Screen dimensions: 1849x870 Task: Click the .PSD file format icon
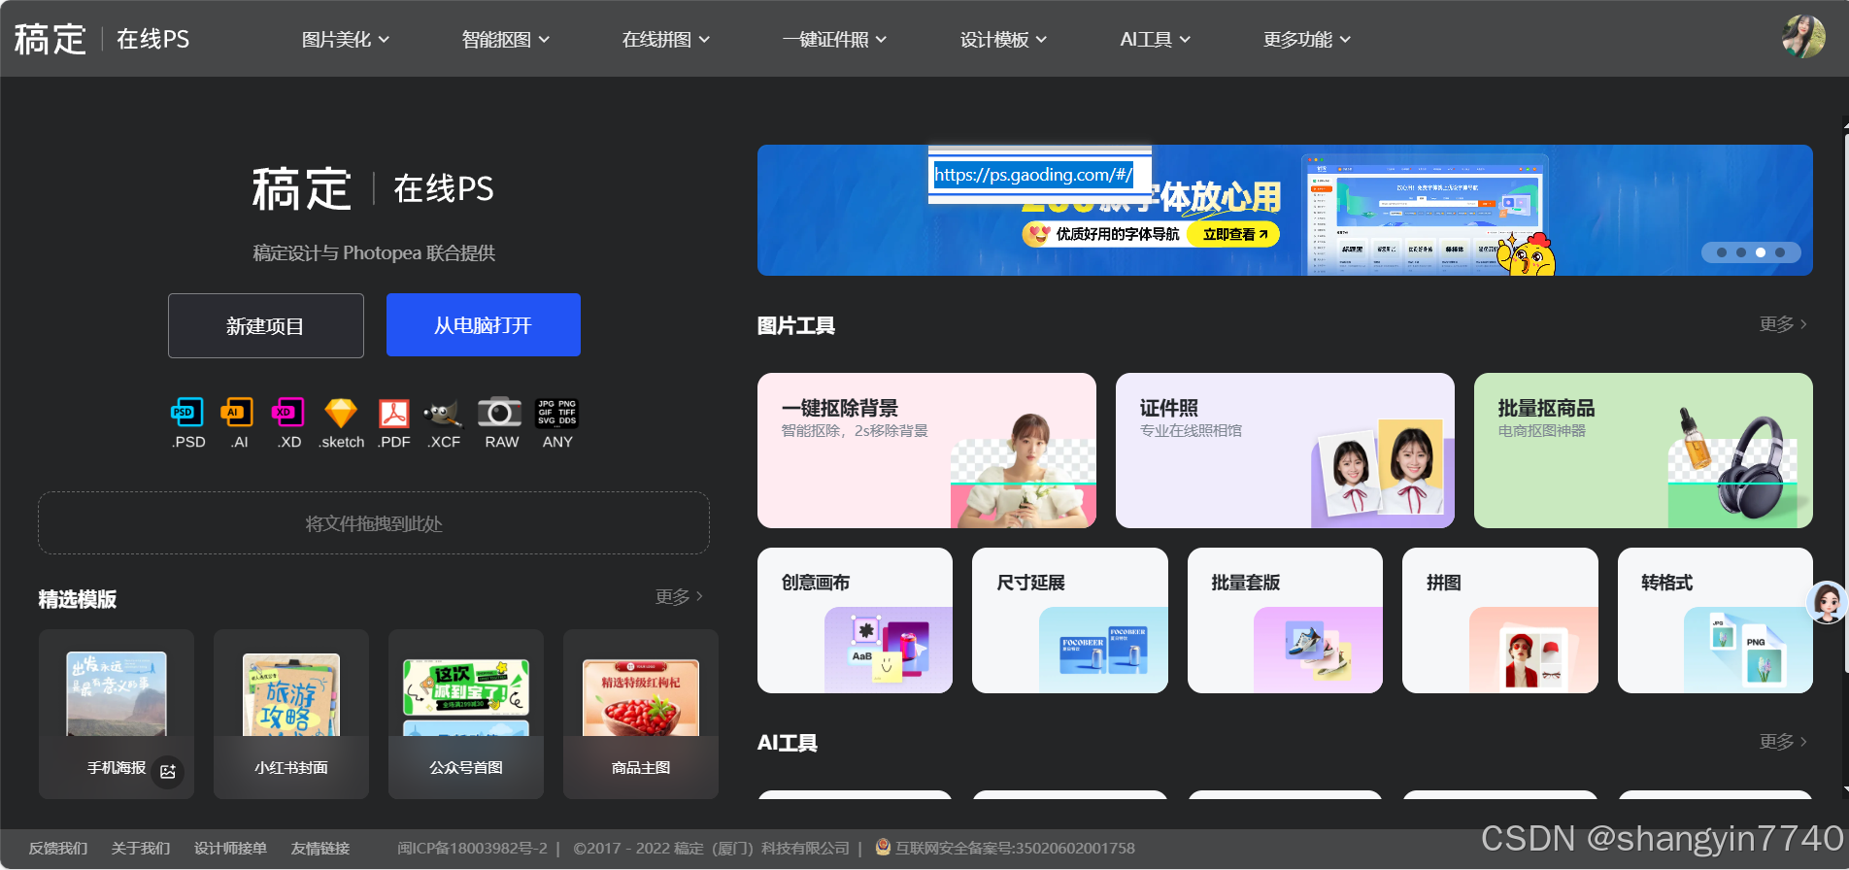(x=187, y=413)
